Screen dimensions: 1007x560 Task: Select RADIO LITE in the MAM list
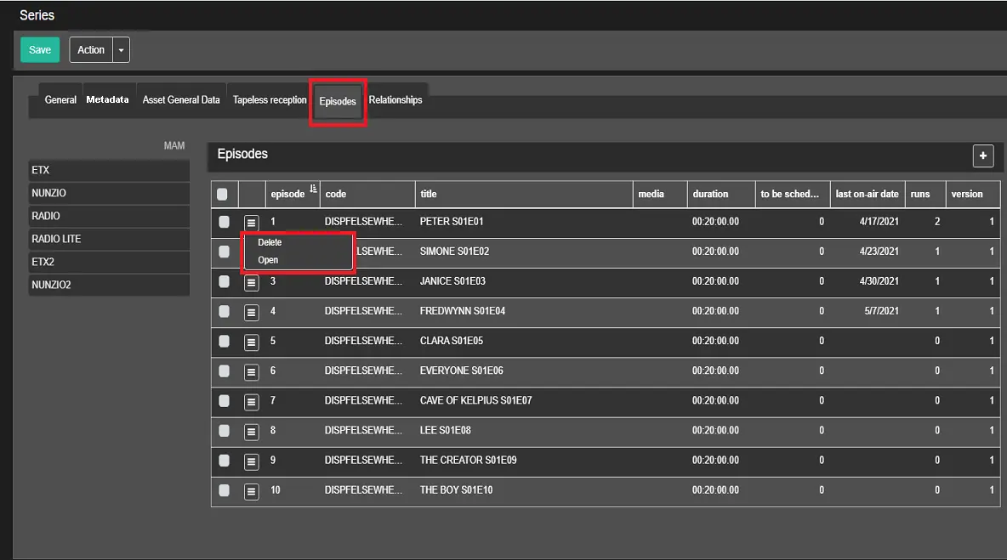[108, 239]
